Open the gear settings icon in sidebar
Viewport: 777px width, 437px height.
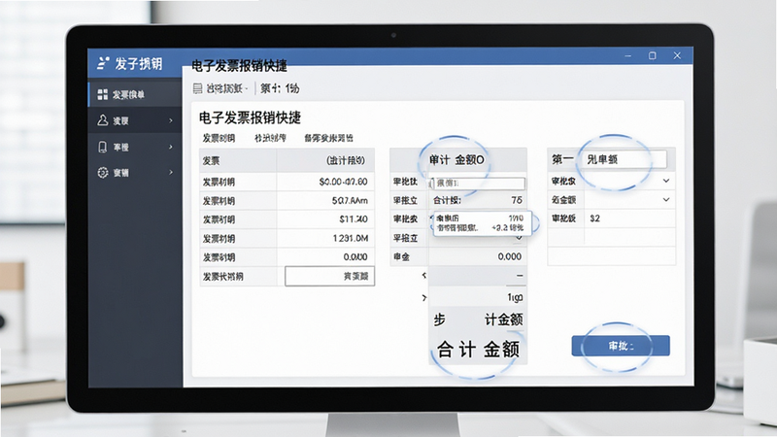(x=103, y=173)
